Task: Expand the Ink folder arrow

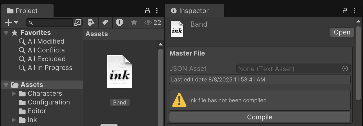Action: click(x=14, y=120)
